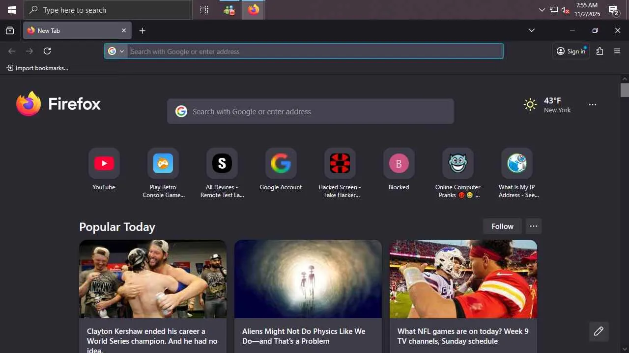
Task: Open the taskbar clock and date
Action: click(587, 10)
